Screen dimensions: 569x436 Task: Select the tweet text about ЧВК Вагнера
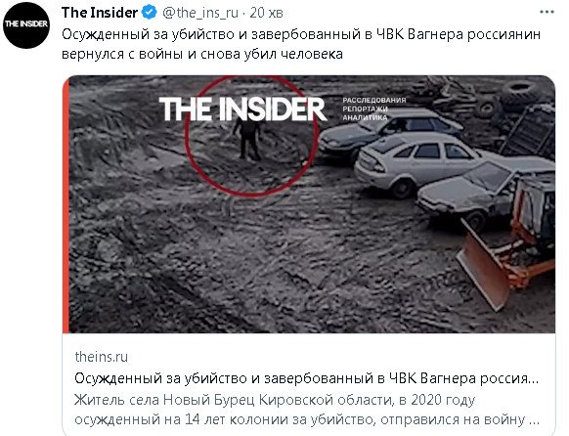pyautogui.click(x=301, y=44)
